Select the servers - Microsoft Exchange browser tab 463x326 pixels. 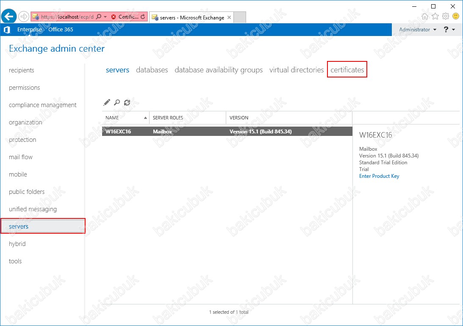point(191,17)
